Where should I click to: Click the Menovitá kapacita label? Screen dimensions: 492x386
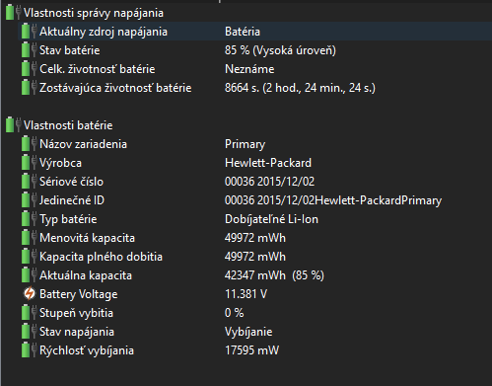[x=87, y=238]
